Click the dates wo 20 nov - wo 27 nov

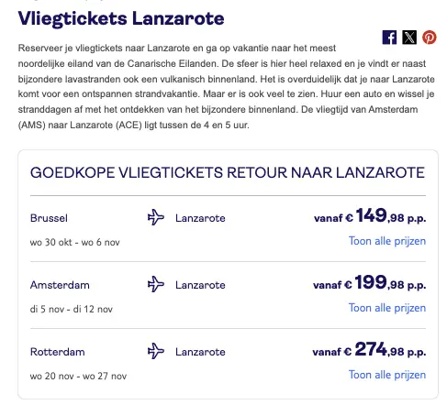[x=78, y=377]
